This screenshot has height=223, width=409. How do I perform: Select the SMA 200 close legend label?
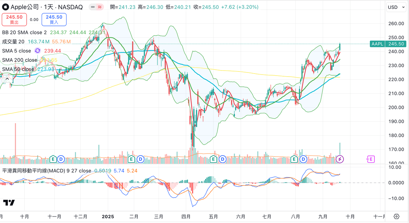pyautogui.click(x=19, y=60)
